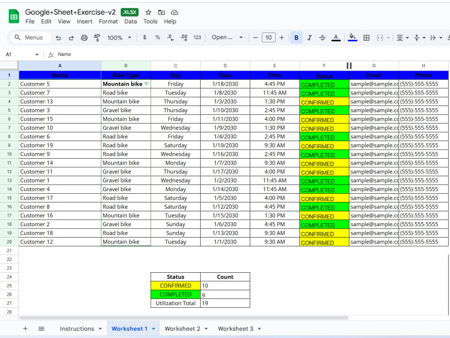Open the font family dropdown
Screen dimensions: 450x338
coord(227,37)
